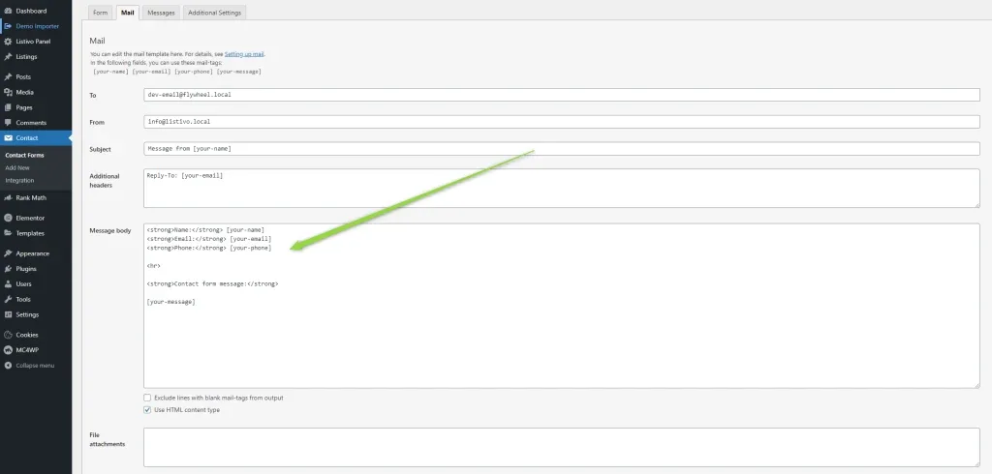Open the Additional Settings tab

pos(214,13)
